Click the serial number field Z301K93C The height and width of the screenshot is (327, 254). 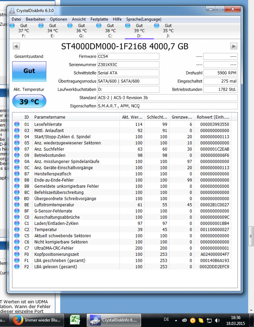(128, 65)
